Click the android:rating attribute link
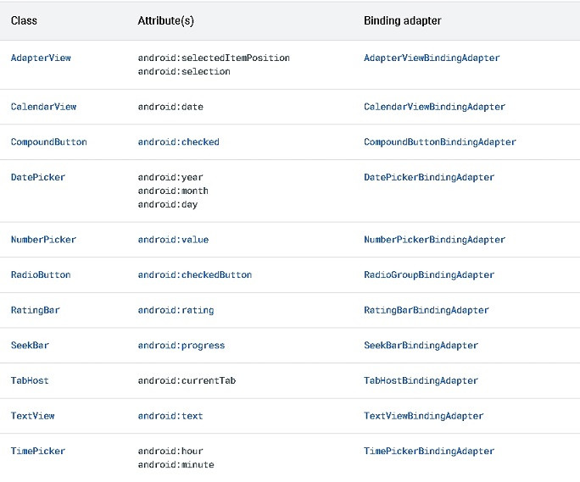Screen dimensions: 580x482 [176, 310]
